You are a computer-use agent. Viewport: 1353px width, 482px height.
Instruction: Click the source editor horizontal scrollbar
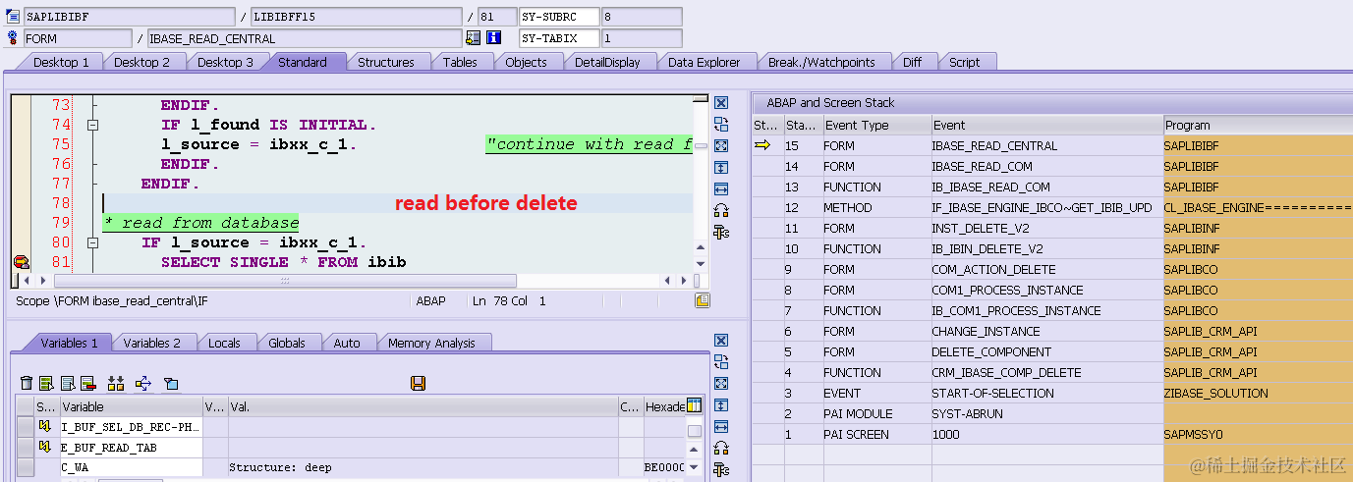(x=285, y=281)
